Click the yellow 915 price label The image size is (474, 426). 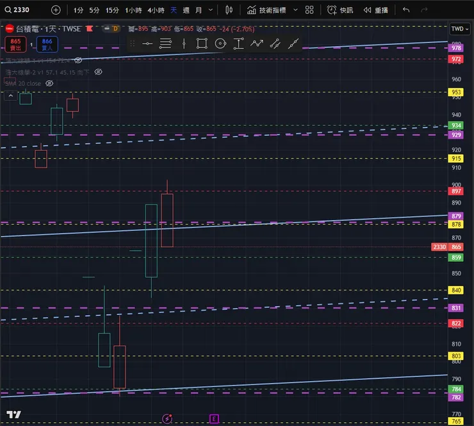[x=456, y=158]
